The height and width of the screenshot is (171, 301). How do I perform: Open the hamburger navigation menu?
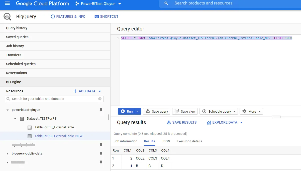(x=7, y=3)
